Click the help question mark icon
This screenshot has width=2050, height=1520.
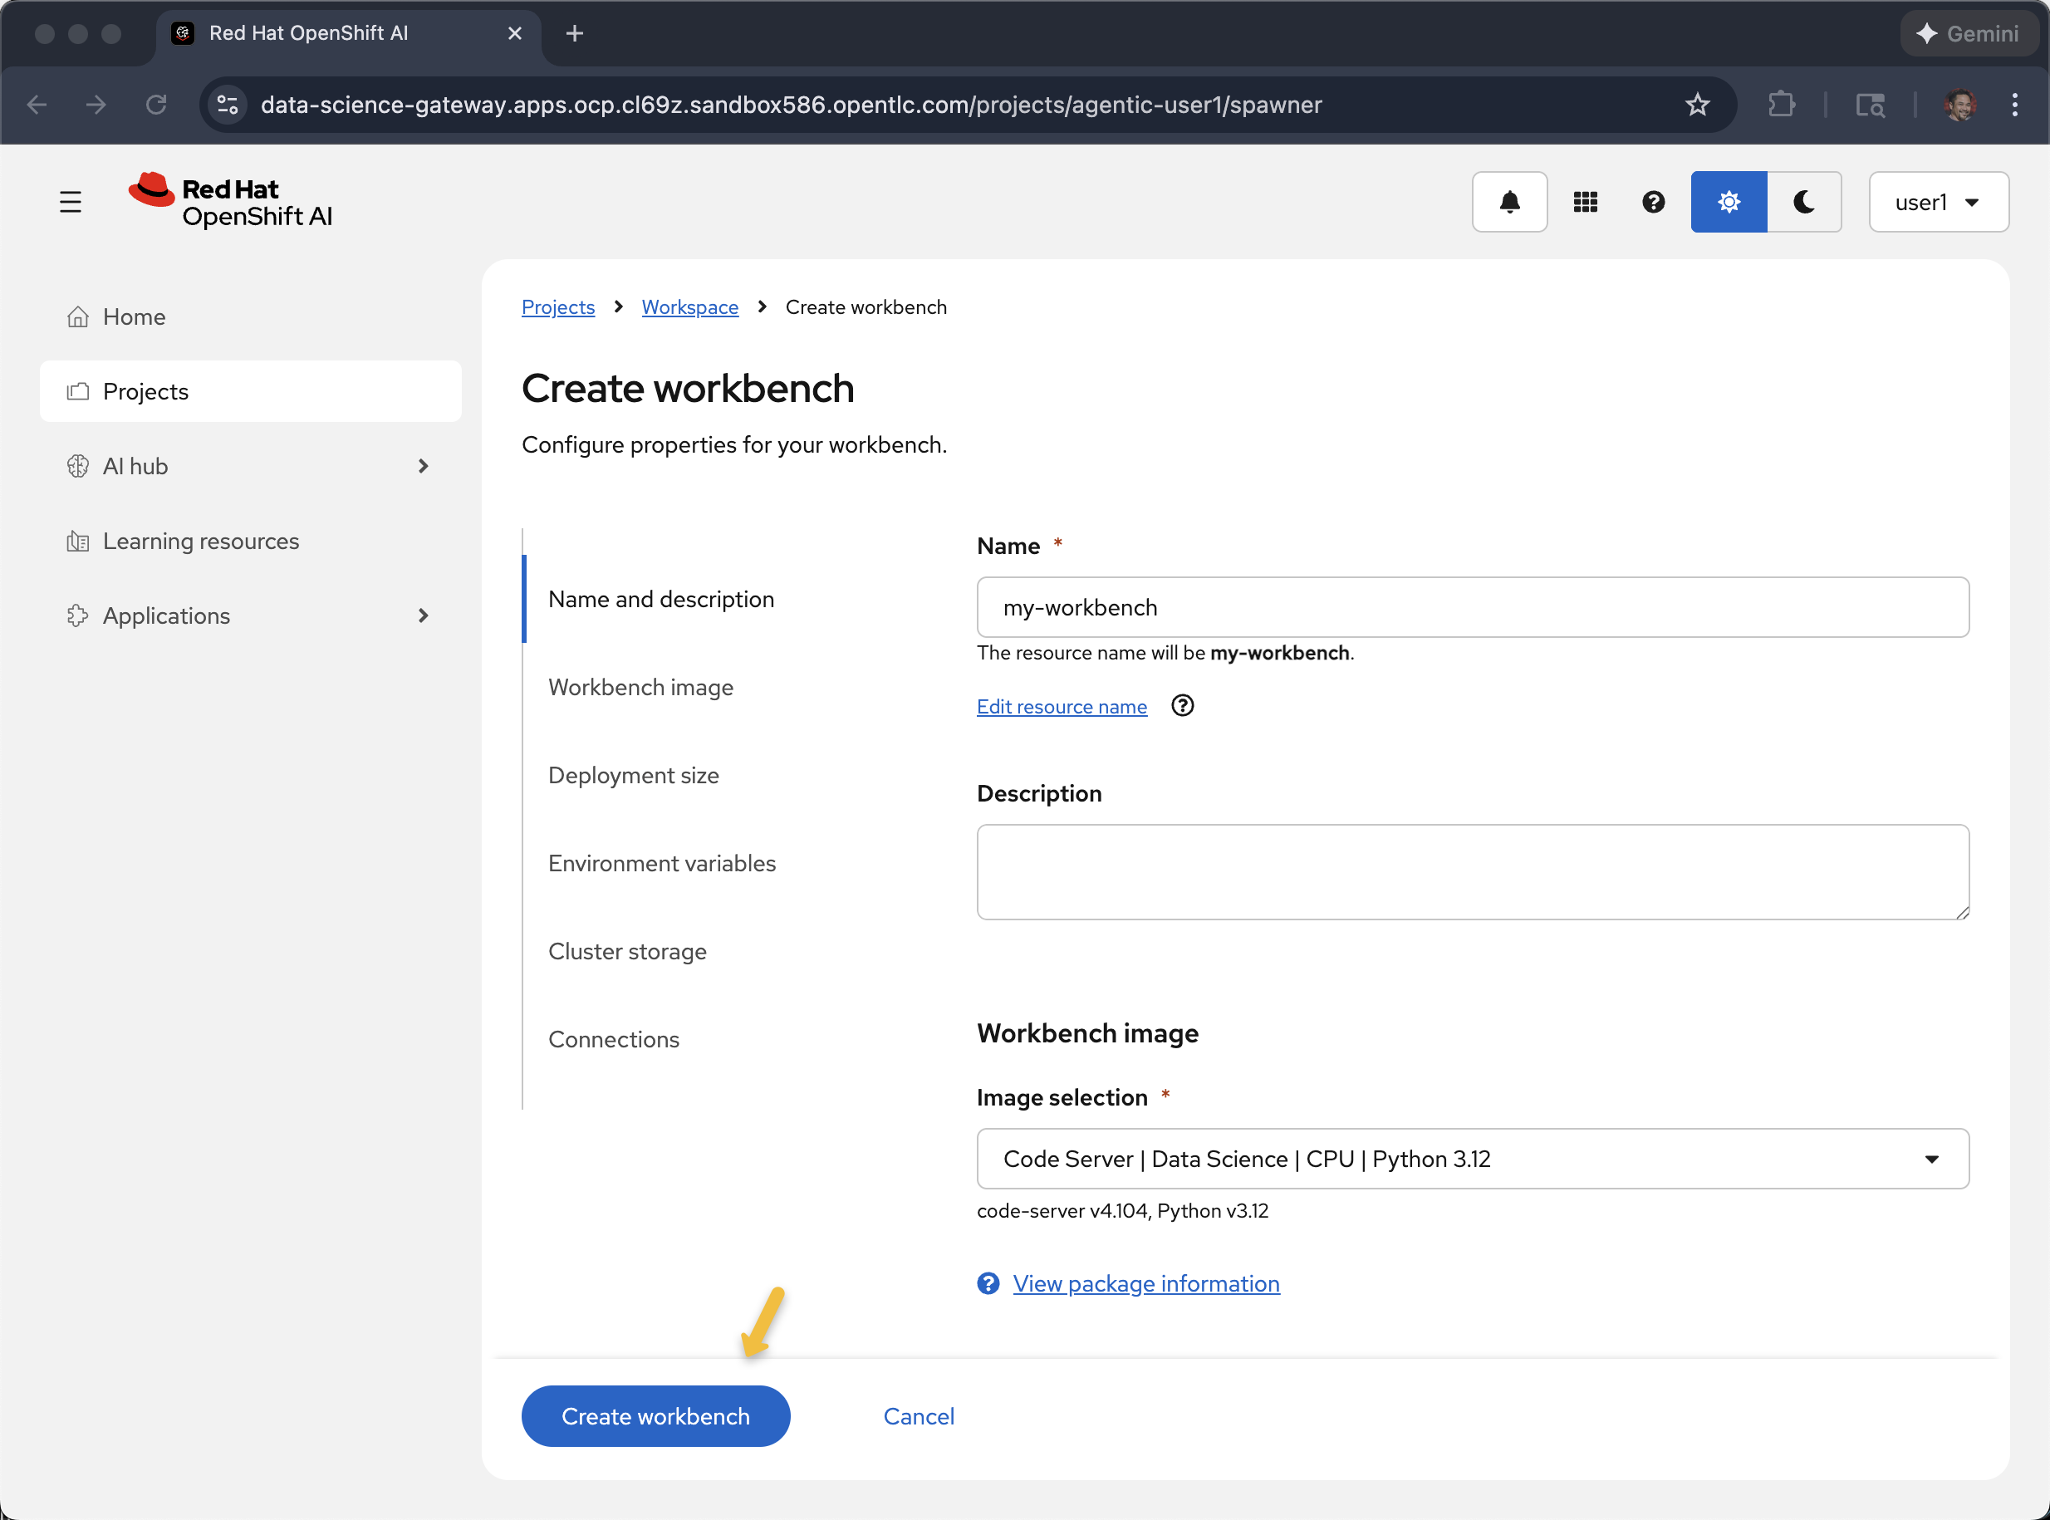(1652, 202)
